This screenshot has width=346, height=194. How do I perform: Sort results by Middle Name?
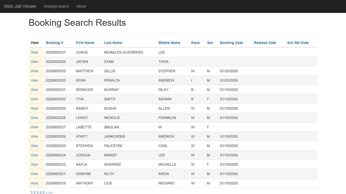click(169, 43)
